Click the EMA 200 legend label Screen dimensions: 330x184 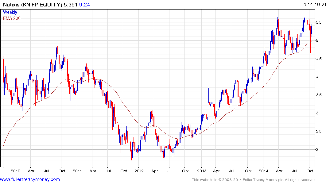point(12,18)
